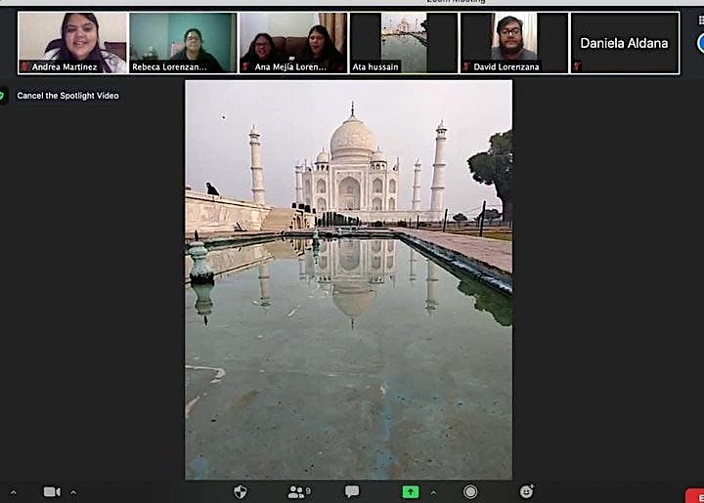Expand the audio options chevron
704x503 pixels.
tap(14, 492)
